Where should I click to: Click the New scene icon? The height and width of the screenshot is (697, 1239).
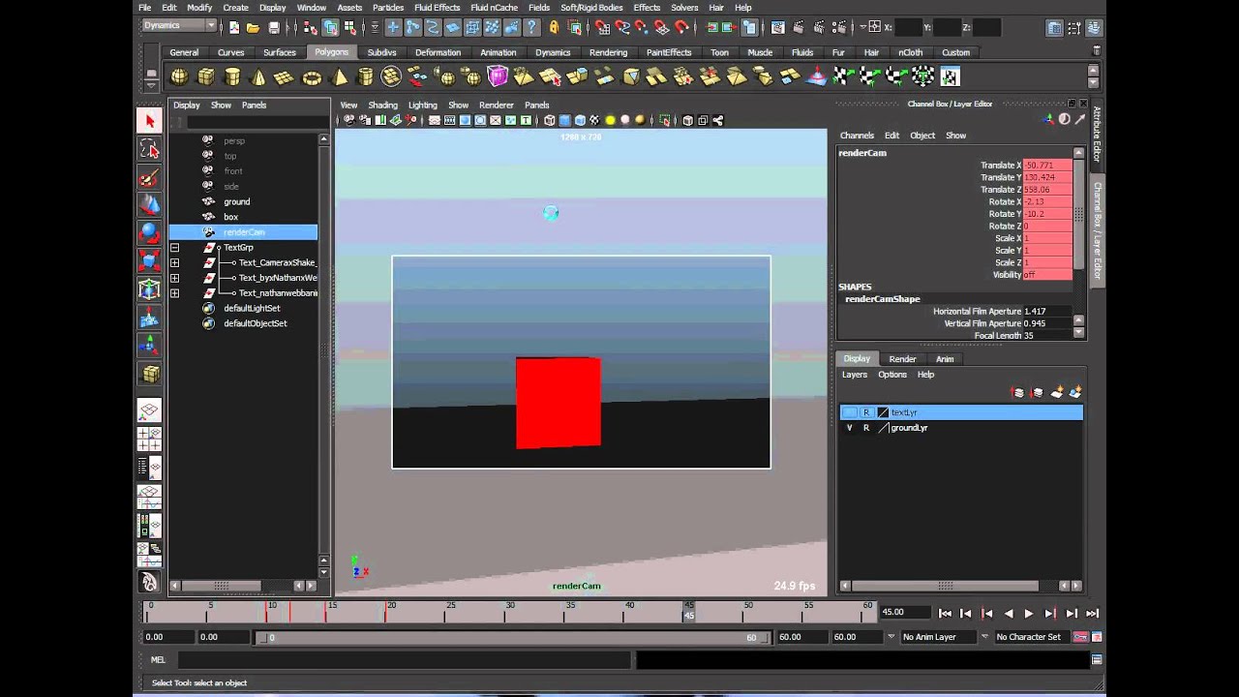[x=233, y=27]
